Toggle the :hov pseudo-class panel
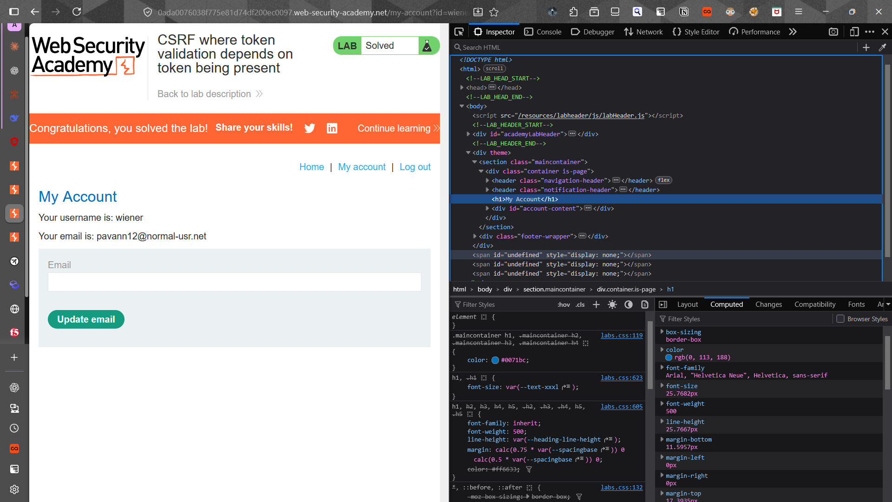 click(564, 304)
